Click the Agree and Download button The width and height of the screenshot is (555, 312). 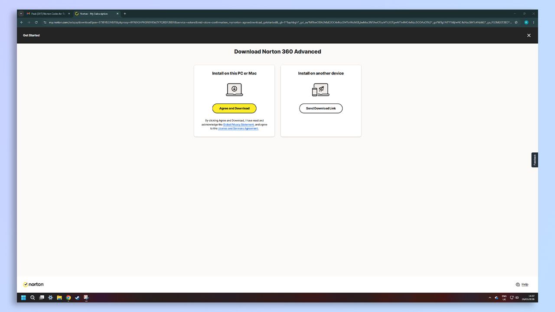click(234, 108)
